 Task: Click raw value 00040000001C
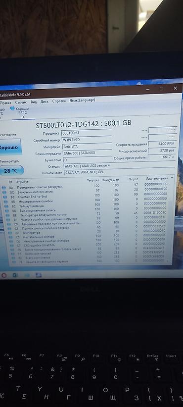[x=154, y=231]
